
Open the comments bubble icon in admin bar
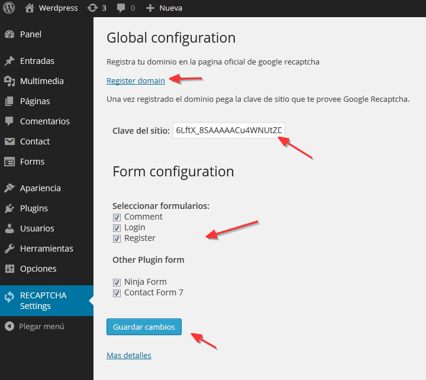pos(121,8)
